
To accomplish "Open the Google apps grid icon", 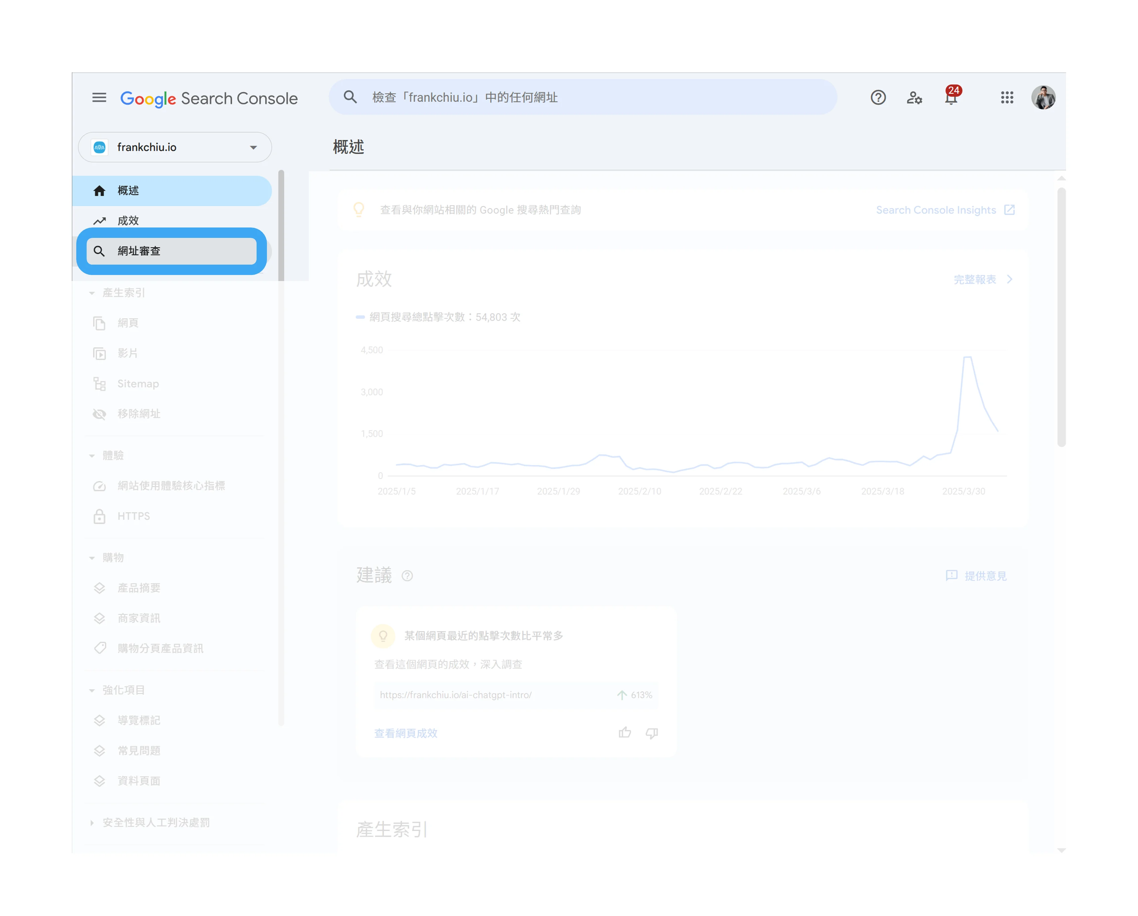I will (1007, 98).
